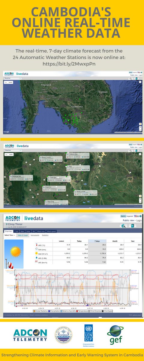144x361 pixels.
Task: Click the Month column header
Action: (115, 241)
